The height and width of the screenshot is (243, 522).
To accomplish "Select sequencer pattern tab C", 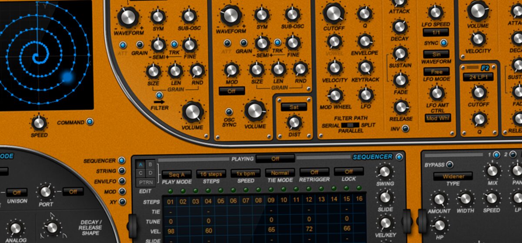I will point(141,173).
